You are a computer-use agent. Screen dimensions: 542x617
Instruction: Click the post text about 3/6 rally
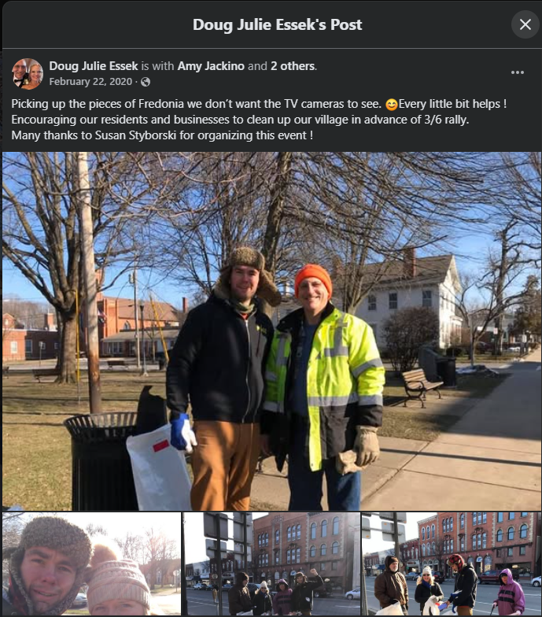click(x=240, y=120)
